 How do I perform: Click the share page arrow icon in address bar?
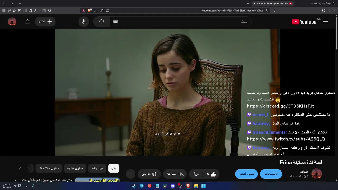96,11
